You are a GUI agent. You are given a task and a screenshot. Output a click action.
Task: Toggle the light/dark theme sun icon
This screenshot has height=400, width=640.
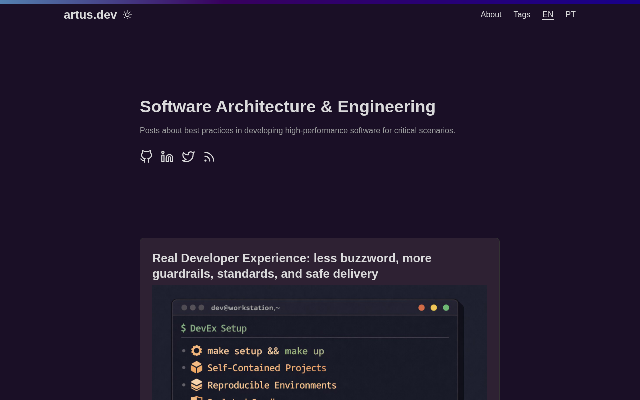pyautogui.click(x=127, y=15)
